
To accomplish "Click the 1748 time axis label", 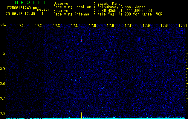I will [x=146, y=26].
